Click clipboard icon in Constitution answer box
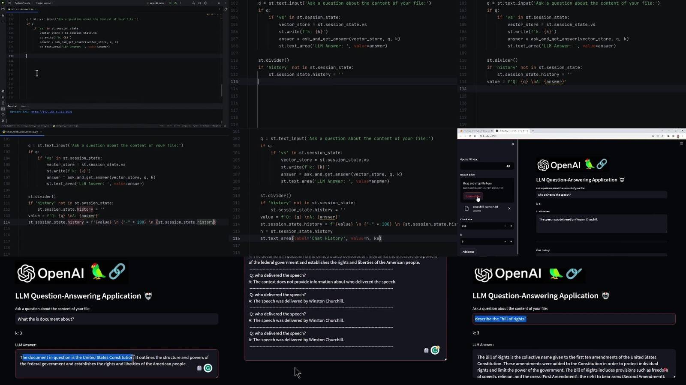Screen dimensions: 686x385 pos(199,368)
